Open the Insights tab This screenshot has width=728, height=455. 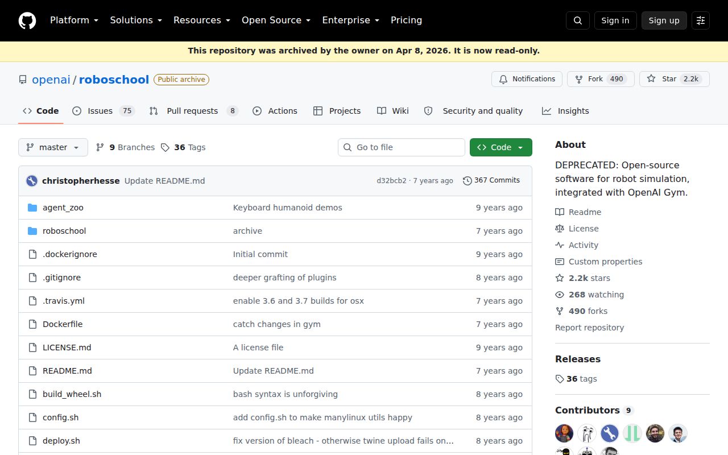(x=565, y=111)
